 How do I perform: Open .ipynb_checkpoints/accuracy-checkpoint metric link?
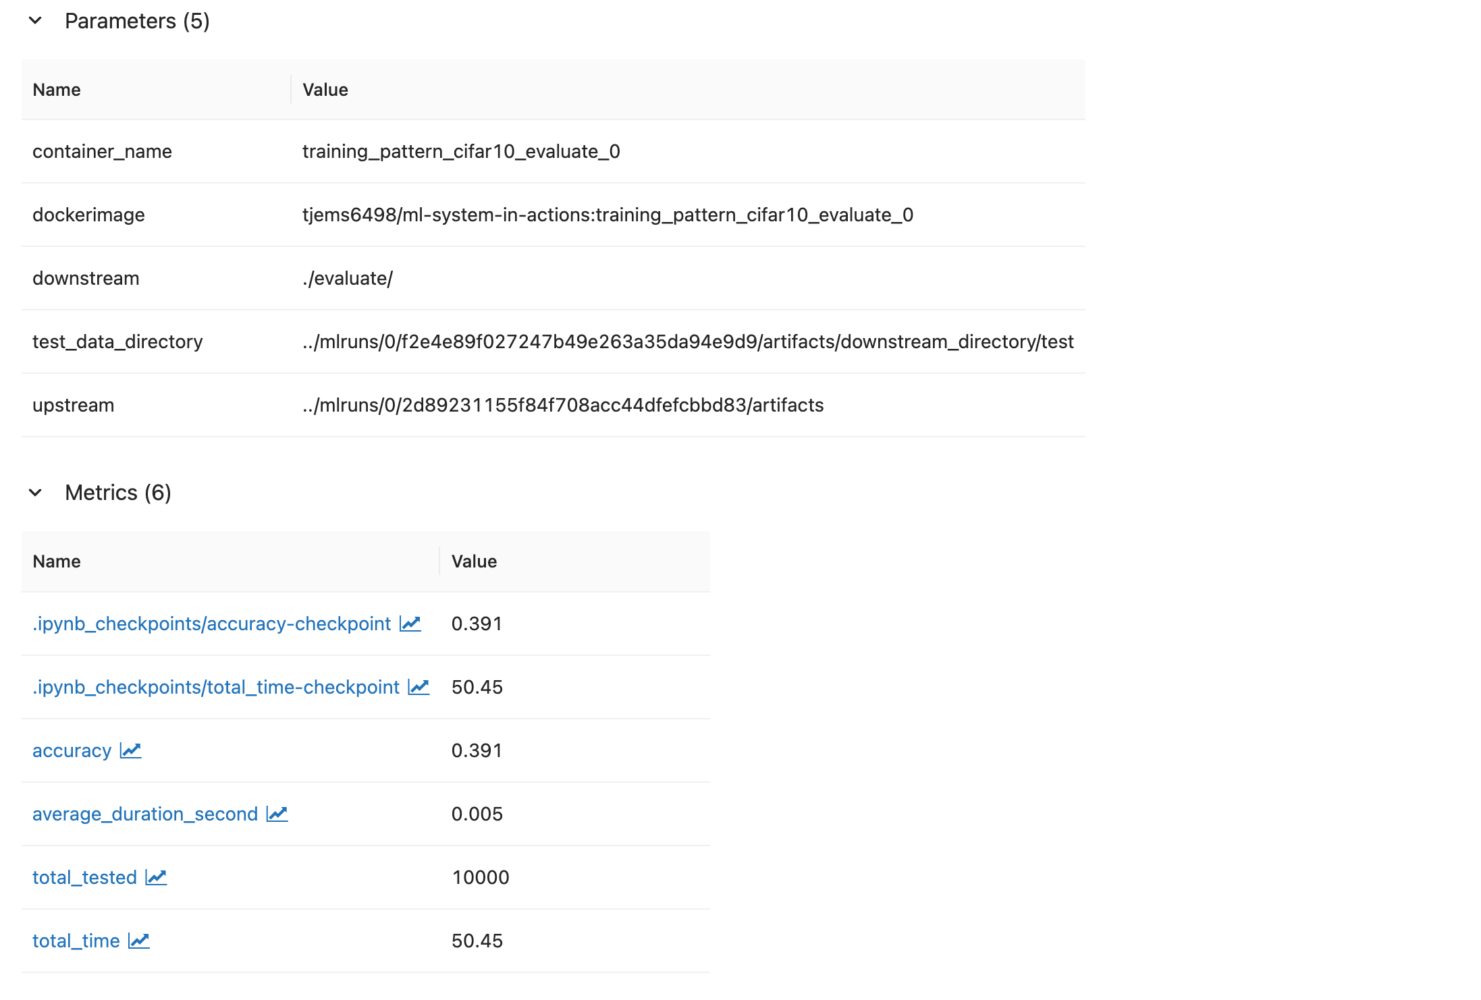[211, 623]
